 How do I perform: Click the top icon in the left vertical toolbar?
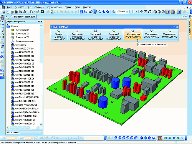point(2,18)
